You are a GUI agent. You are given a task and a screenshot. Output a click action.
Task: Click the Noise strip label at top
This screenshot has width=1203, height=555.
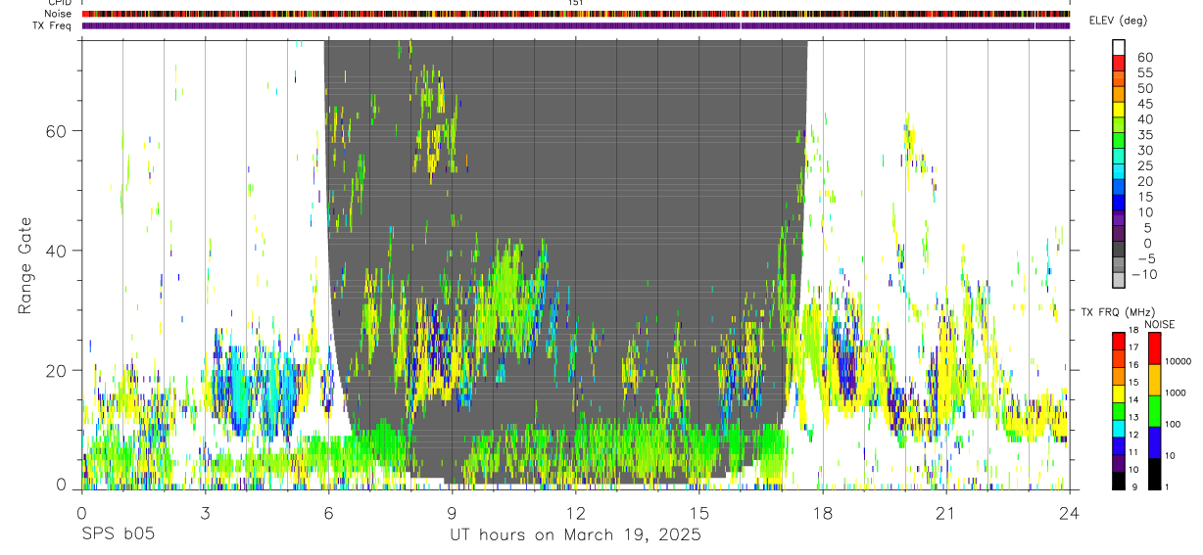(x=59, y=15)
